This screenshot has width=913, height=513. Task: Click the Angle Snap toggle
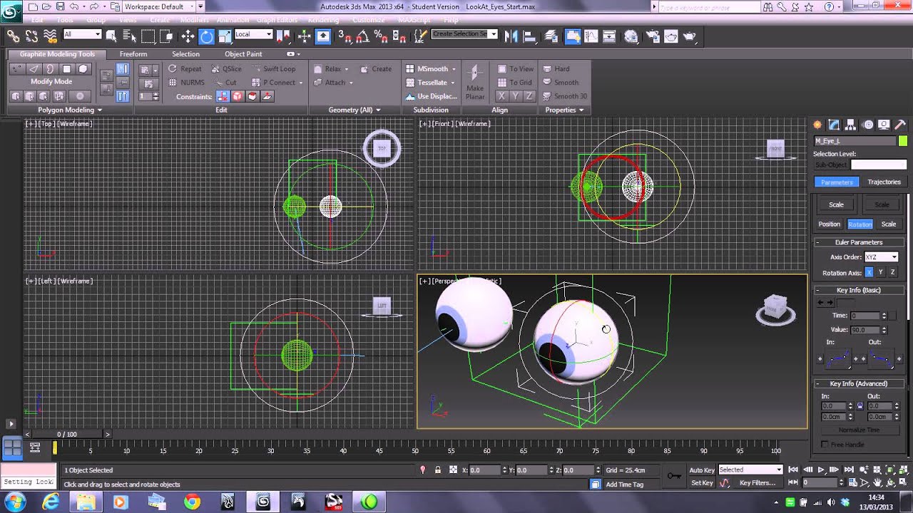(362, 36)
